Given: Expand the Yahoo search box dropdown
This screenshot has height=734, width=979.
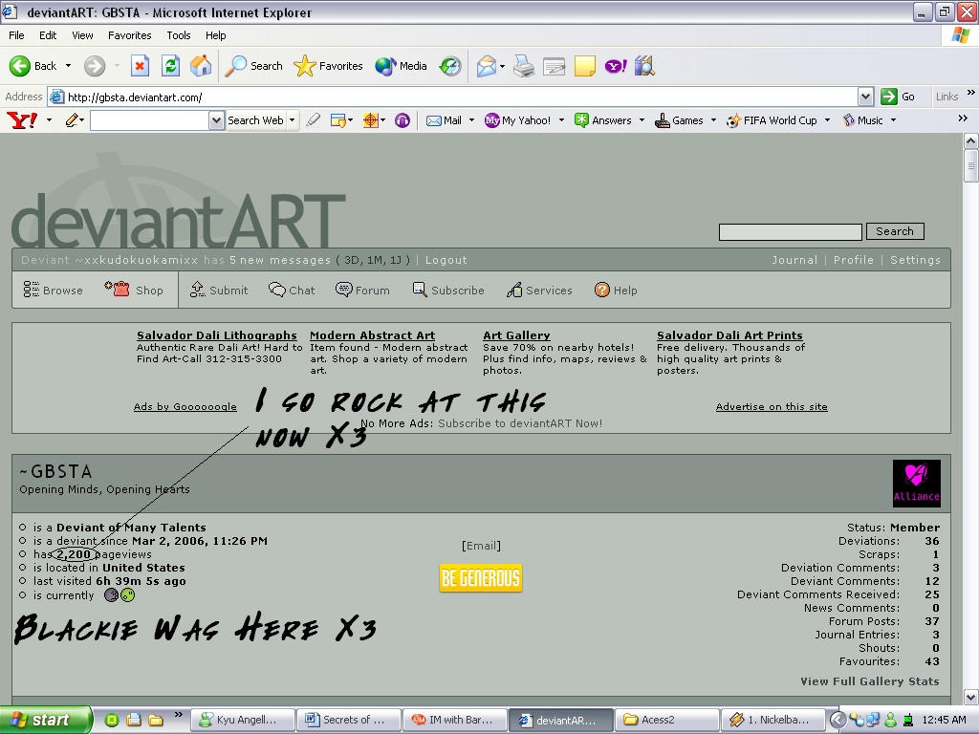Looking at the screenshot, I should tap(216, 119).
